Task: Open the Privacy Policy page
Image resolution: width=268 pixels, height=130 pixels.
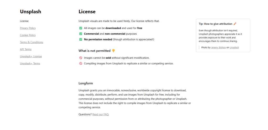Action: pos(28,28)
